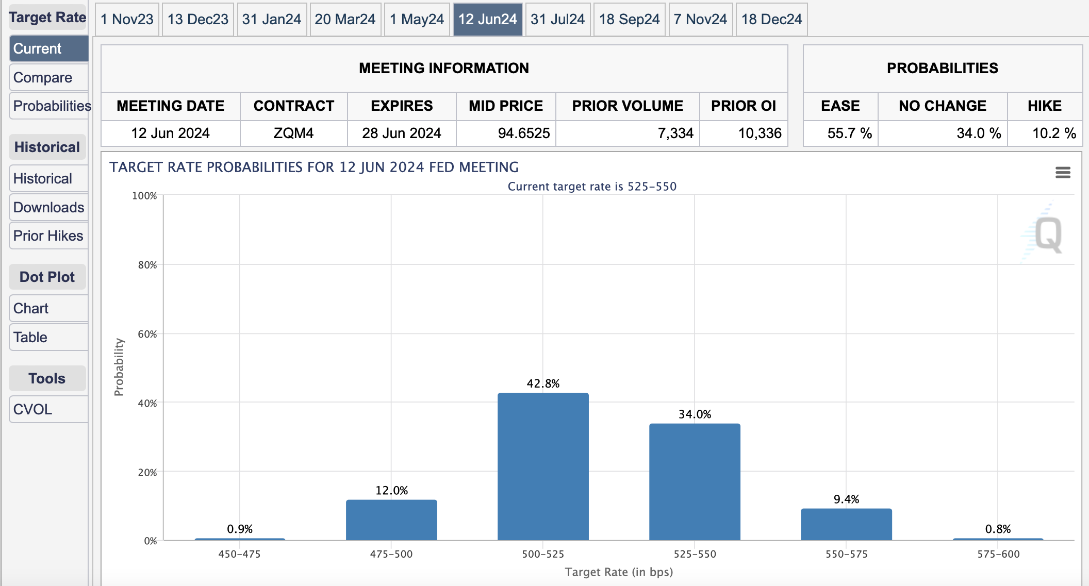Open the Downloads sidebar item

coord(49,207)
